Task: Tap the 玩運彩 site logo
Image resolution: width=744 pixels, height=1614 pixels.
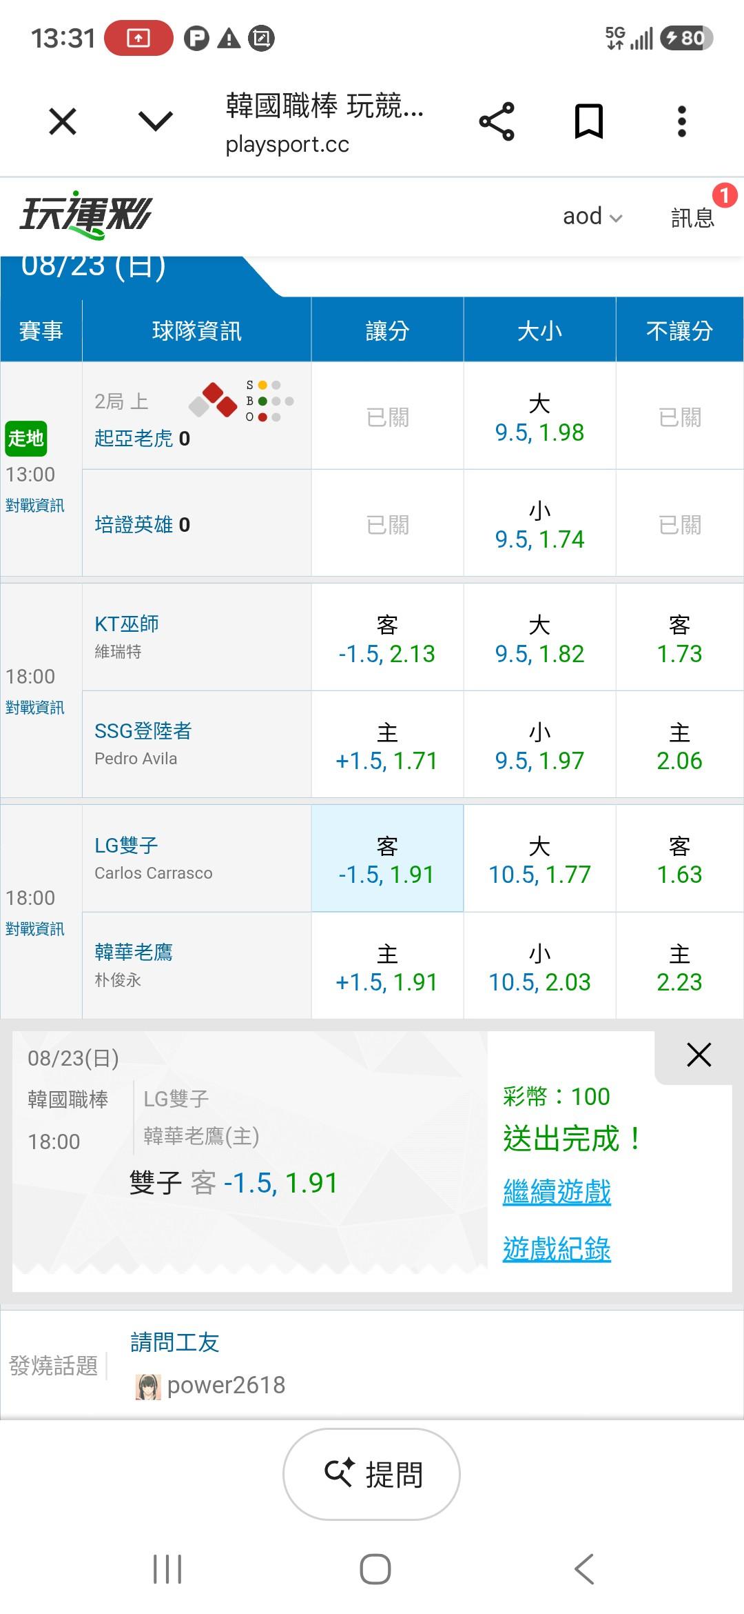Action: [x=85, y=215]
